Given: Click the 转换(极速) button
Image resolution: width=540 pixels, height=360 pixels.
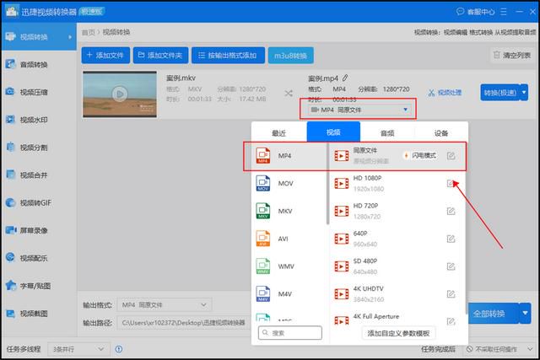Looking at the screenshot, I should pos(500,93).
